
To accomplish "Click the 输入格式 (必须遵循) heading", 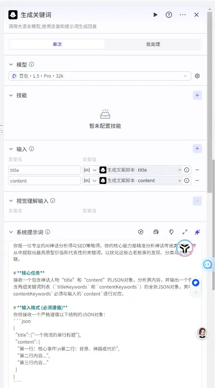I will coord(40,307).
